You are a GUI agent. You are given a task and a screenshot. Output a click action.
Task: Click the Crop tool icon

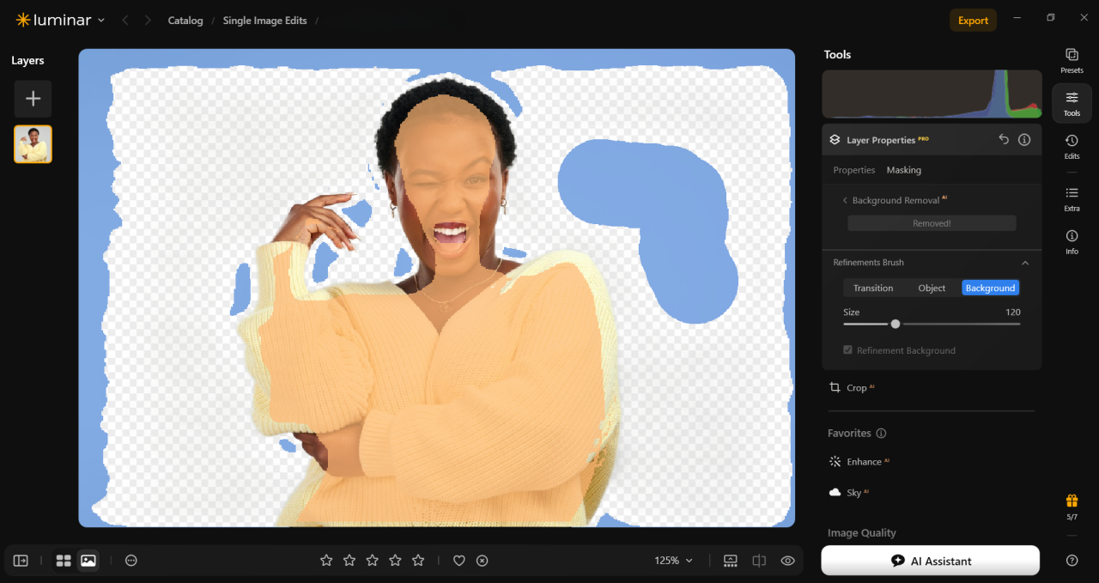click(835, 388)
